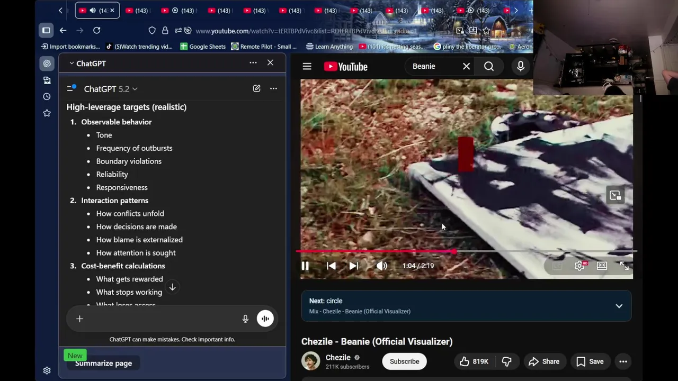Image resolution: width=678 pixels, height=381 pixels.
Task: Open more options beside new chat icon
Action: [273, 89]
